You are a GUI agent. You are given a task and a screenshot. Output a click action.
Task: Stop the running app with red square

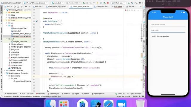(x=108, y=3)
